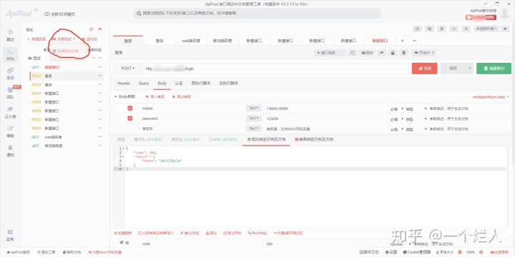Click the red 发送 send button
Viewport: 515px width, 257px height.
click(x=424, y=69)
